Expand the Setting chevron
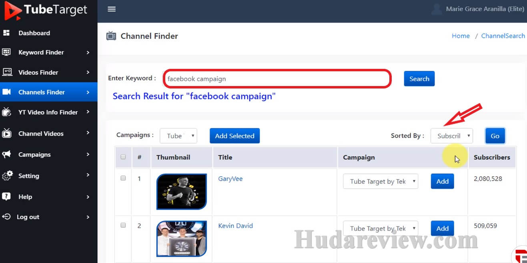Screen dimensions: 527x263 click(x=88, y=176)
